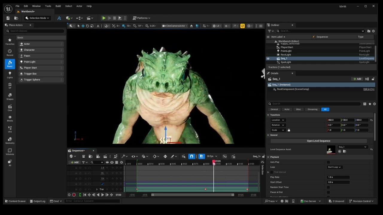Toggle Sequencer snapping magnet button
Screen dimensions: 383x215
[x=191, y=156]
